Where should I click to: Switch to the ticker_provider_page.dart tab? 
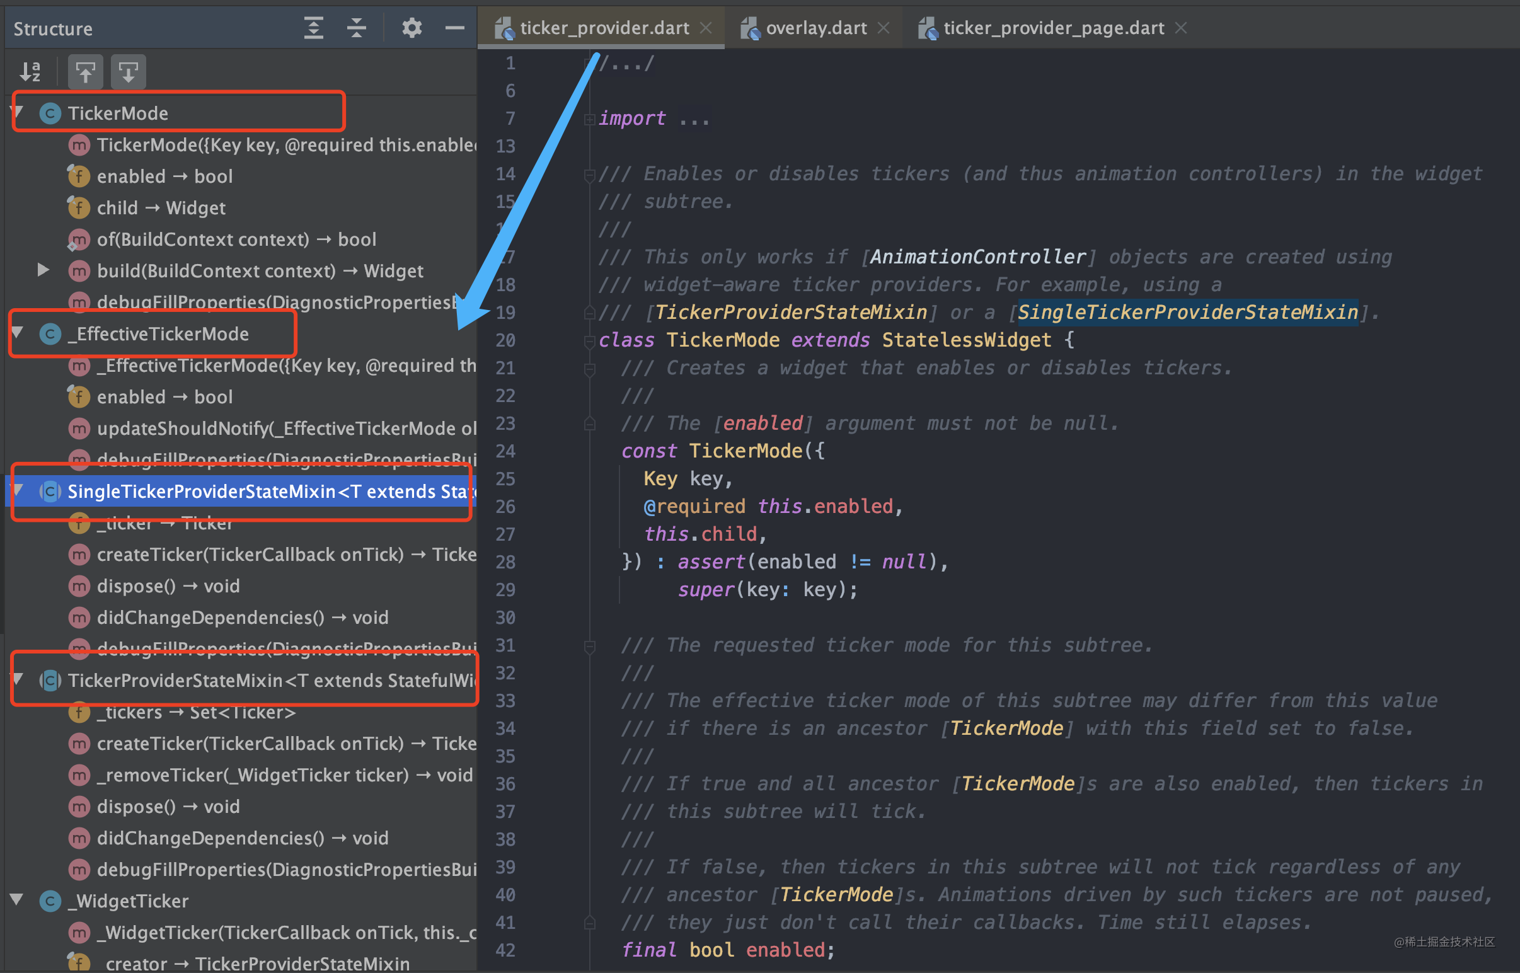1053,28
